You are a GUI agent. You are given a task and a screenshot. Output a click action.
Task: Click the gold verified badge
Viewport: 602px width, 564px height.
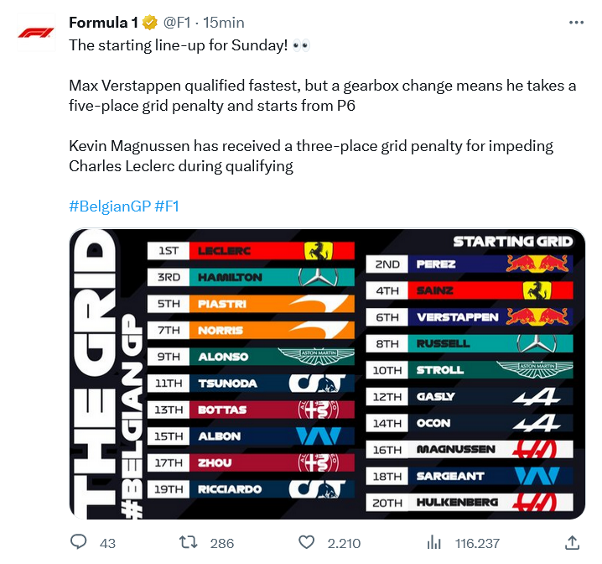pos(150,23)
